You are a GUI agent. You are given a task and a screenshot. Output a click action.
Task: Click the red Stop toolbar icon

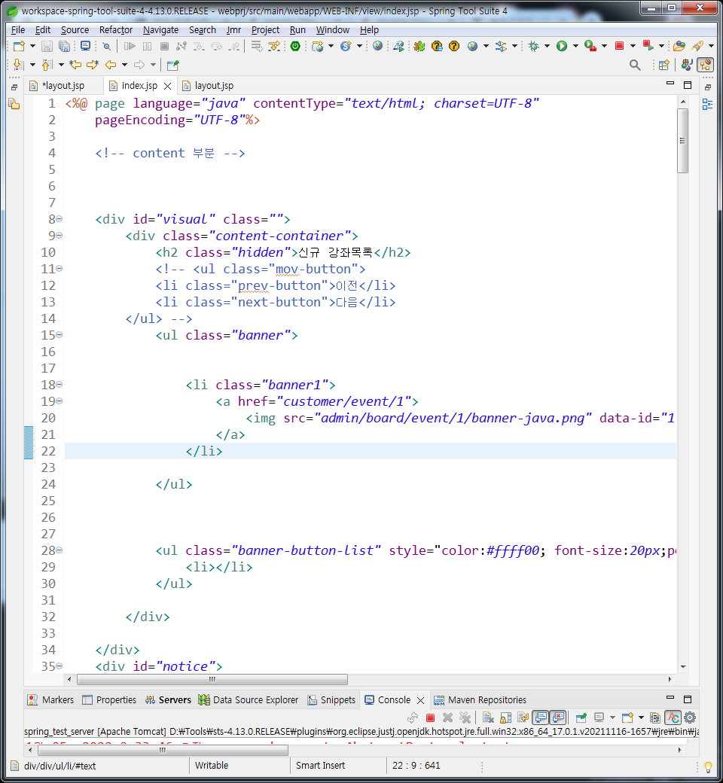click(x=620, y=47)
